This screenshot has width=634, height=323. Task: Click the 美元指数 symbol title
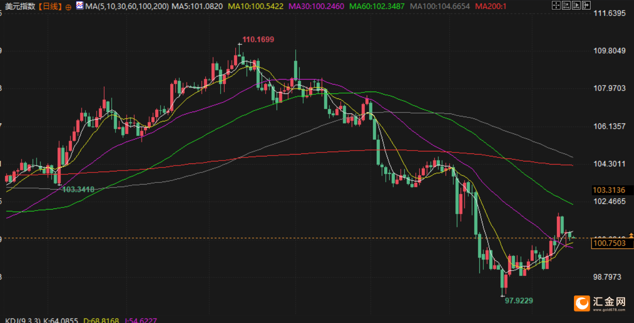(x=20, y=6)
